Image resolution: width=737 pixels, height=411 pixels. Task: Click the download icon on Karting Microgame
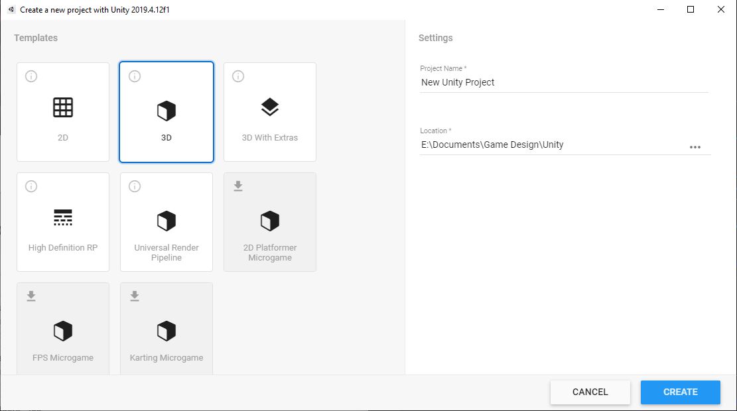click(x=134, y=296)
